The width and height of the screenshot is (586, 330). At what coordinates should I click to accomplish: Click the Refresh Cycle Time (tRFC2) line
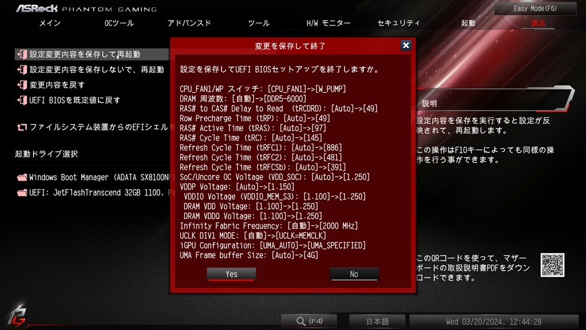point(261,157)
